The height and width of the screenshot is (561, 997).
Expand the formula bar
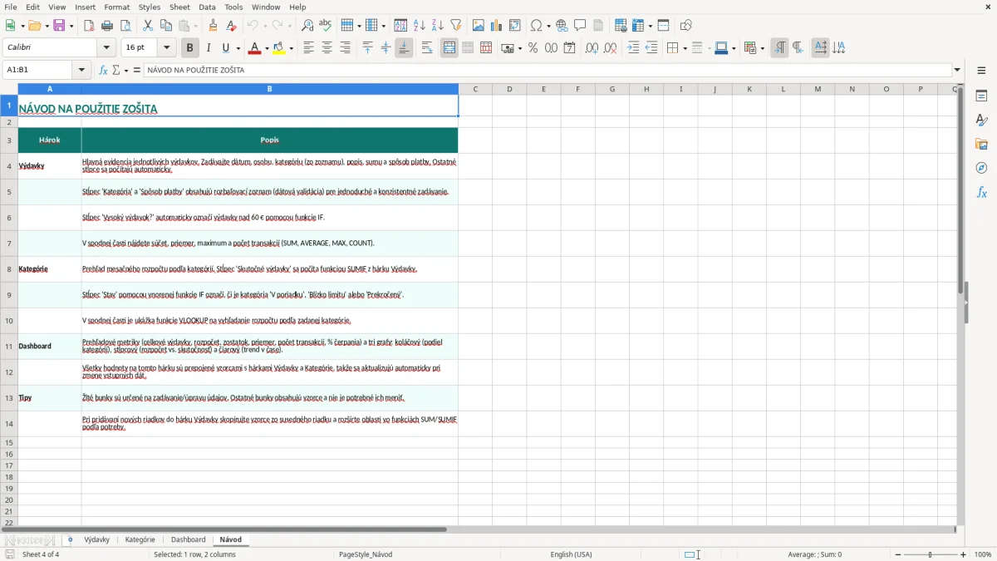pos(957,71)
